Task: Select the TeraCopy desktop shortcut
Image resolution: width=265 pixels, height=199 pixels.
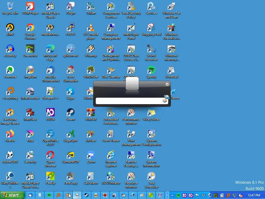Action: (71, 178)
